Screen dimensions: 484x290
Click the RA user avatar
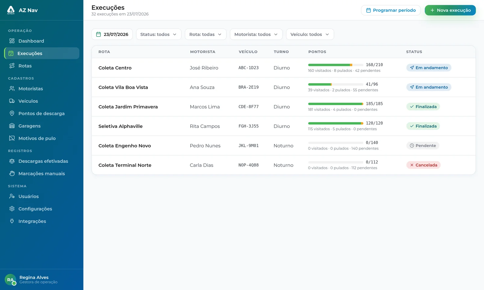point(10,280)
